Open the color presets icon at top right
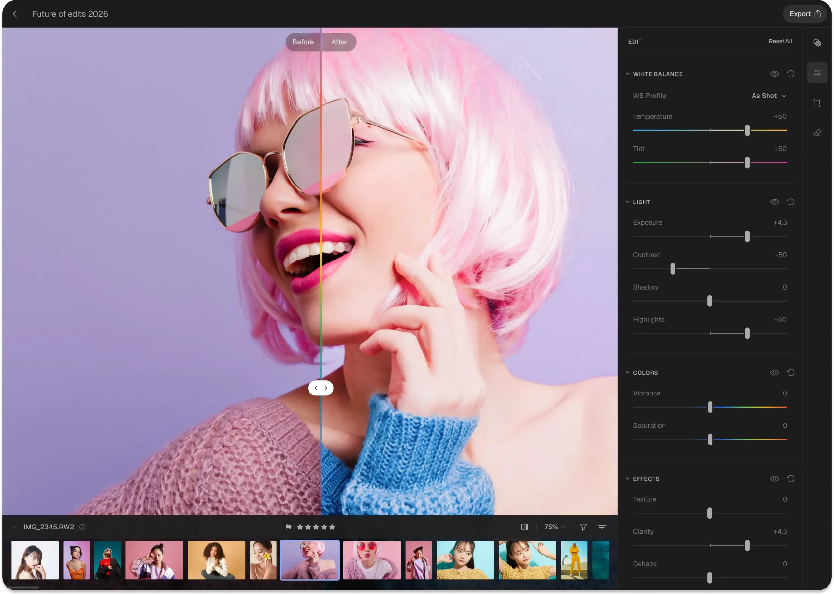Image resolution: width=834 pixels, height=595 pixels. pyautogui.click(x=817, y=42)
